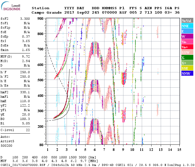Click the B1 value 5.05
The width and height of the screenshot is (195, 167).
click(x=26, y=123)
